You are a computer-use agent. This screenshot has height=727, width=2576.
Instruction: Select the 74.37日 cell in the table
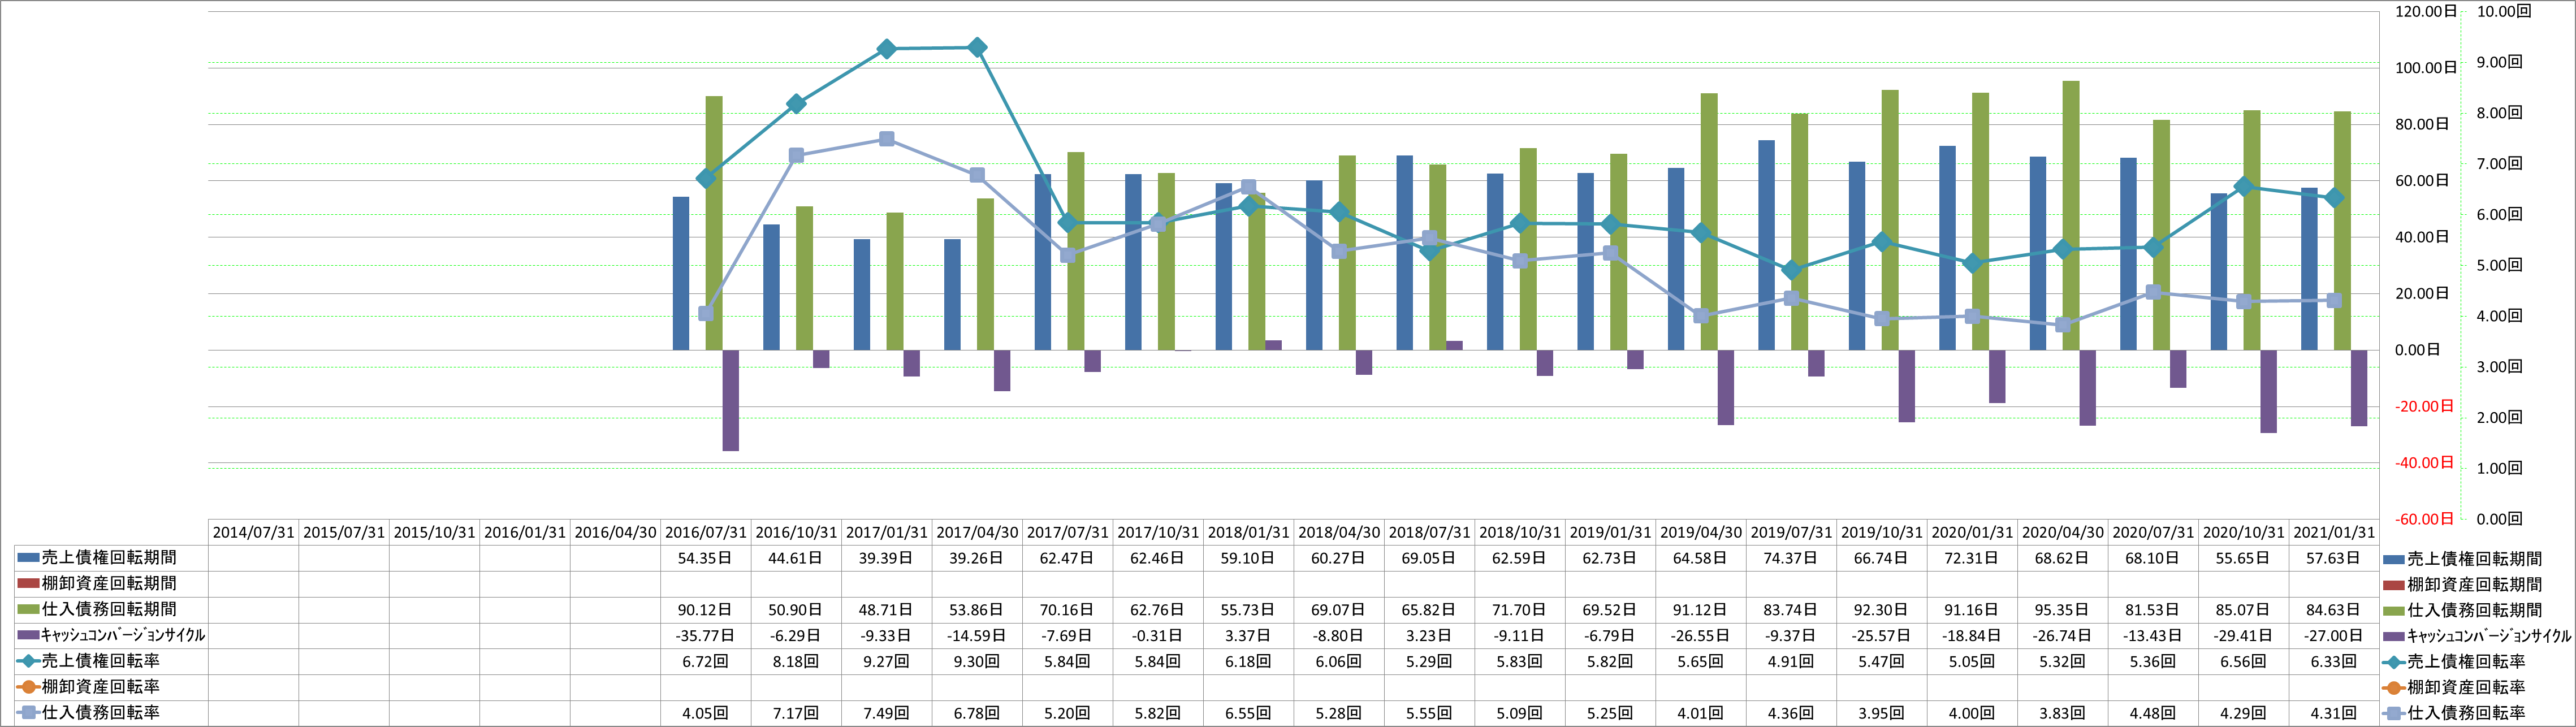(1791, 558)
